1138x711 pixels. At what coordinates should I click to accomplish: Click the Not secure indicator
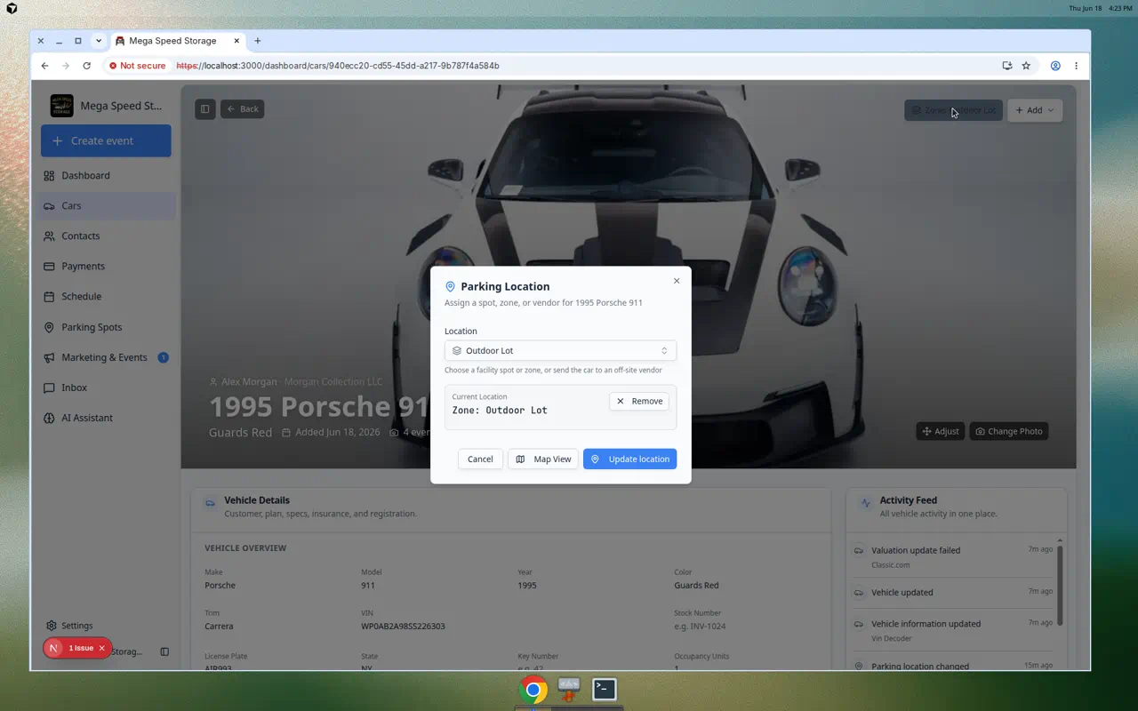pos(137,66)
